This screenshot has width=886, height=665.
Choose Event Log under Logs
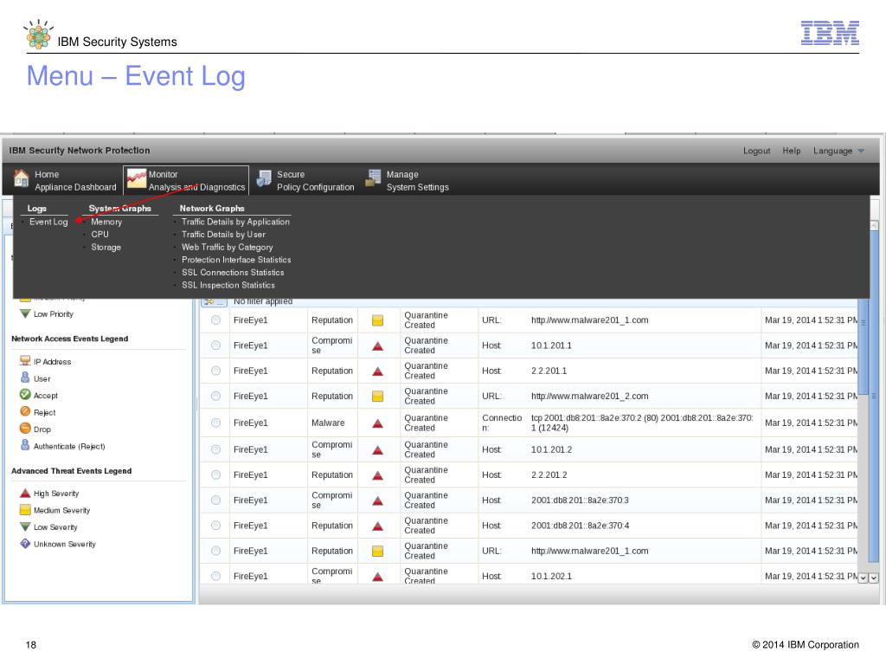48,223
